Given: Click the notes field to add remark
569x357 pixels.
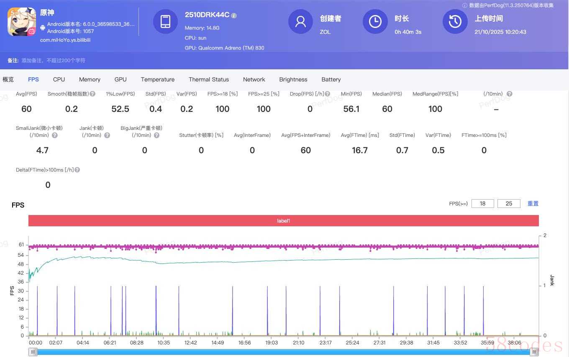Looking at the screenshot, I should (x=53, y=61).
